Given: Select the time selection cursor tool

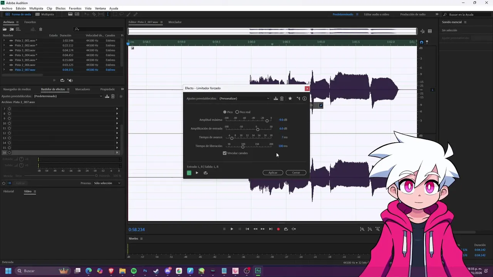Looking at the screenshot, I should 107,14.
